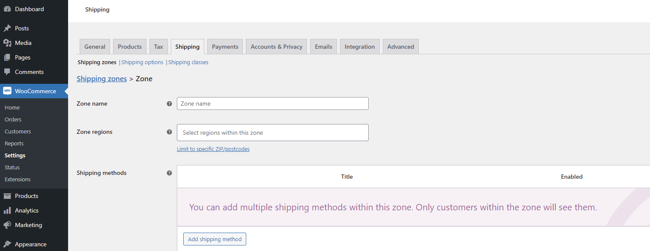
Task: Click the Marketing megaphone icon
Action: tap(7, 225)
